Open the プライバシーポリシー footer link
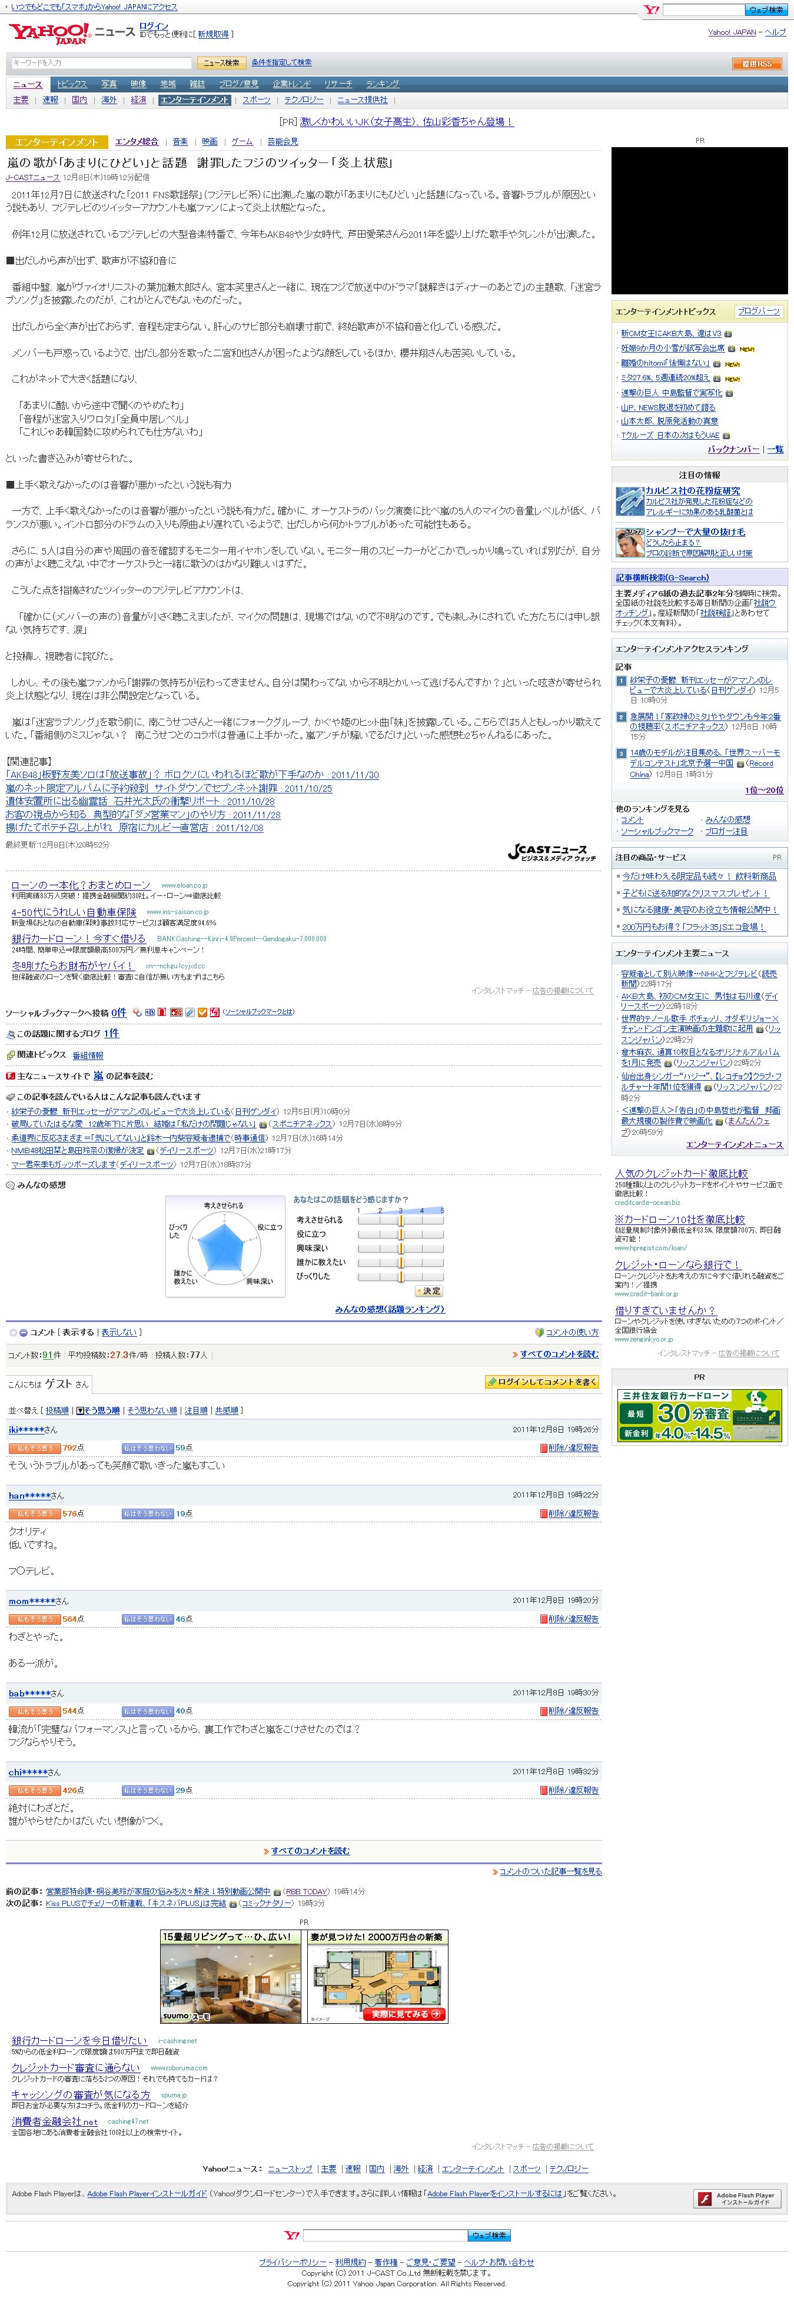Image resolution: width=794 pixels, height=2301 pixels. 292,2262
